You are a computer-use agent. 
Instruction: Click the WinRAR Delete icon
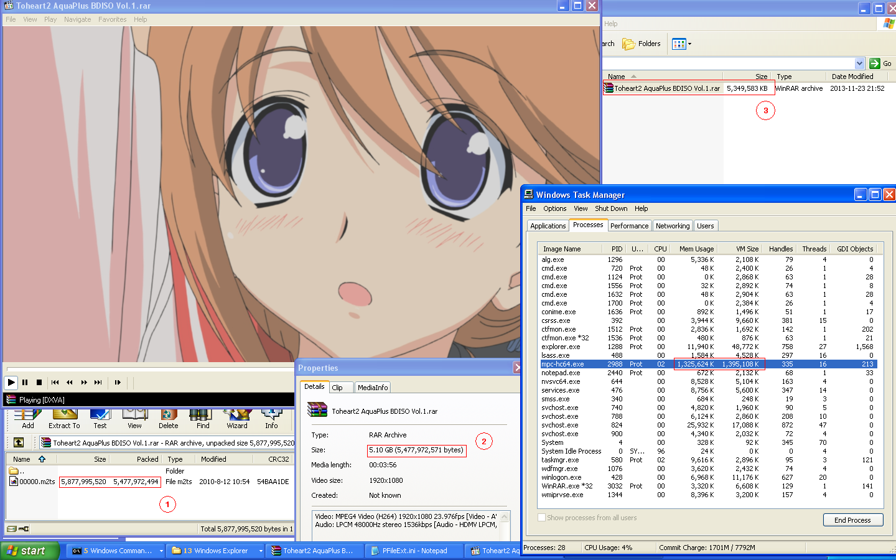[x=168, y=419]
